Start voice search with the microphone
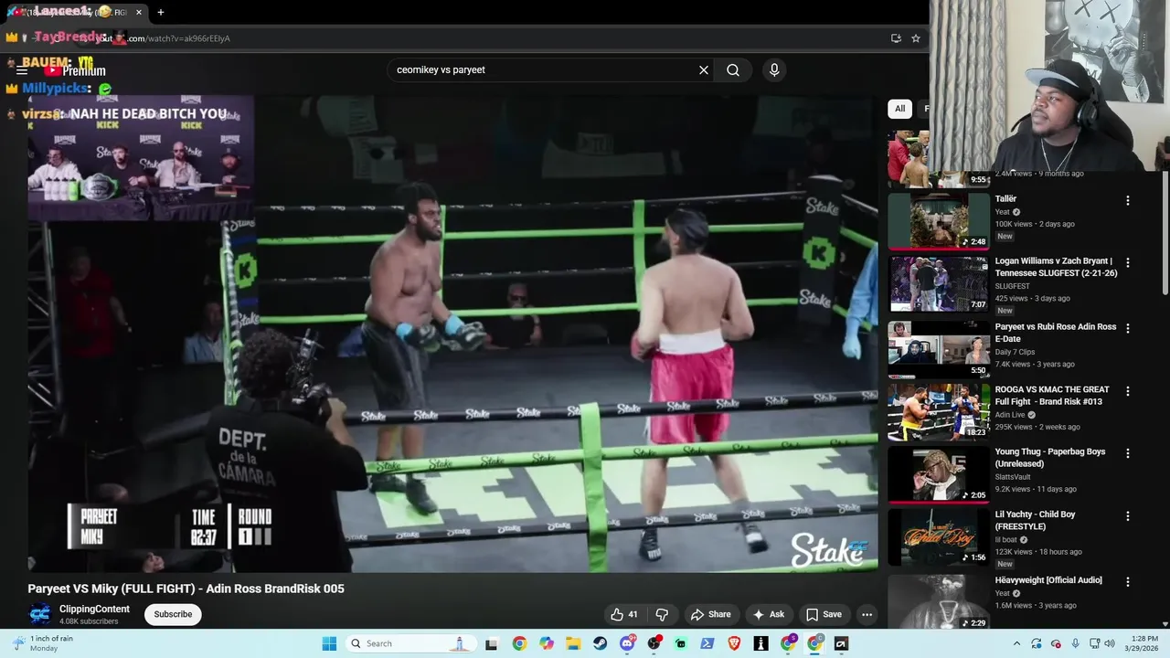Image resolution: width=1170 pixels, height=658 pixels. tap(774, 70)
